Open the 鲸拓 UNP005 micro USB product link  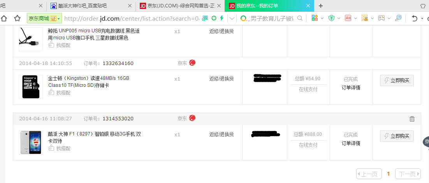click(x=94, y=35)
